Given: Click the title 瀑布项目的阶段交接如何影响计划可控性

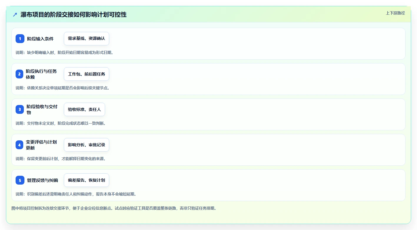Looking at the screenshot, I should [x=74, y=14].
